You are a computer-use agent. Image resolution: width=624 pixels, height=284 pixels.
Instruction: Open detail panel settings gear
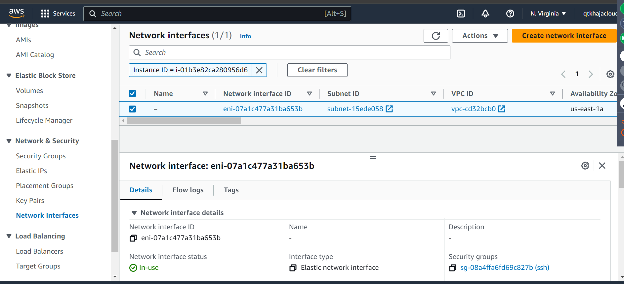585,166
